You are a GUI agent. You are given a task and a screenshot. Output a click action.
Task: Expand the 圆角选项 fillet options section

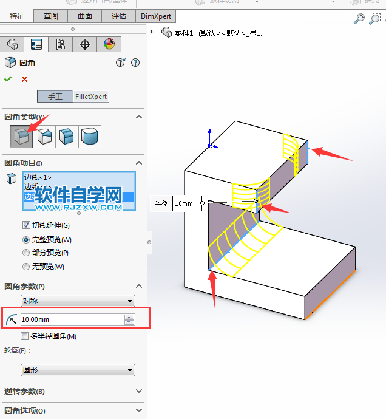[139, 410]
